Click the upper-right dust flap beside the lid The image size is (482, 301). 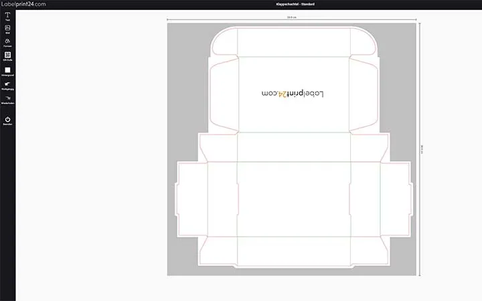click(x=364, y=94)
